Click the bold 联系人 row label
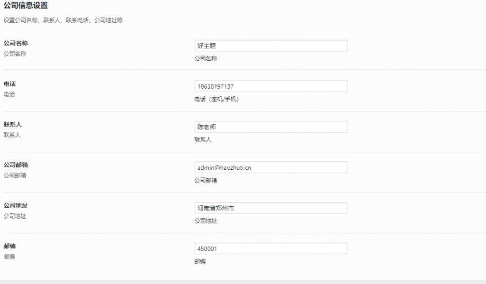The image size is (486, 284). pos(12,125)
